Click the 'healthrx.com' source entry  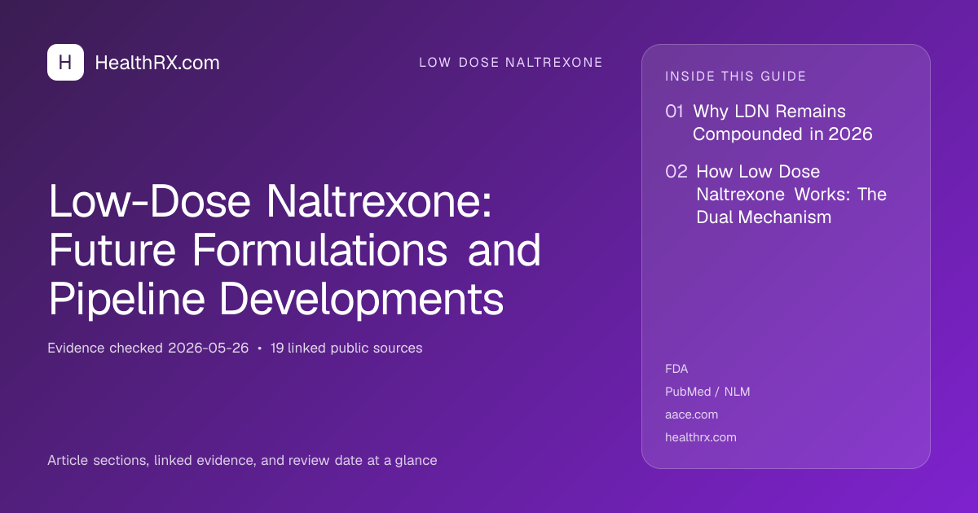700,437
